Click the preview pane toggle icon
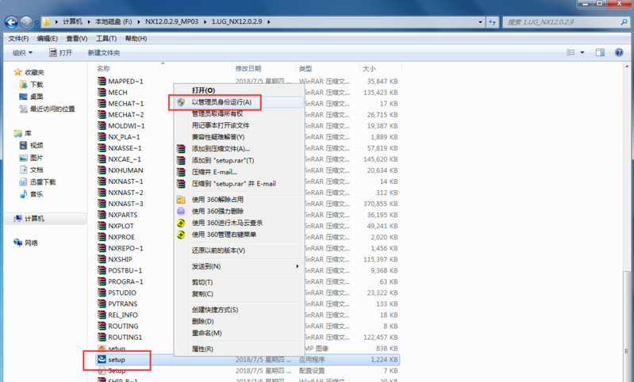The image size is (634, 382). pos(600,52)
